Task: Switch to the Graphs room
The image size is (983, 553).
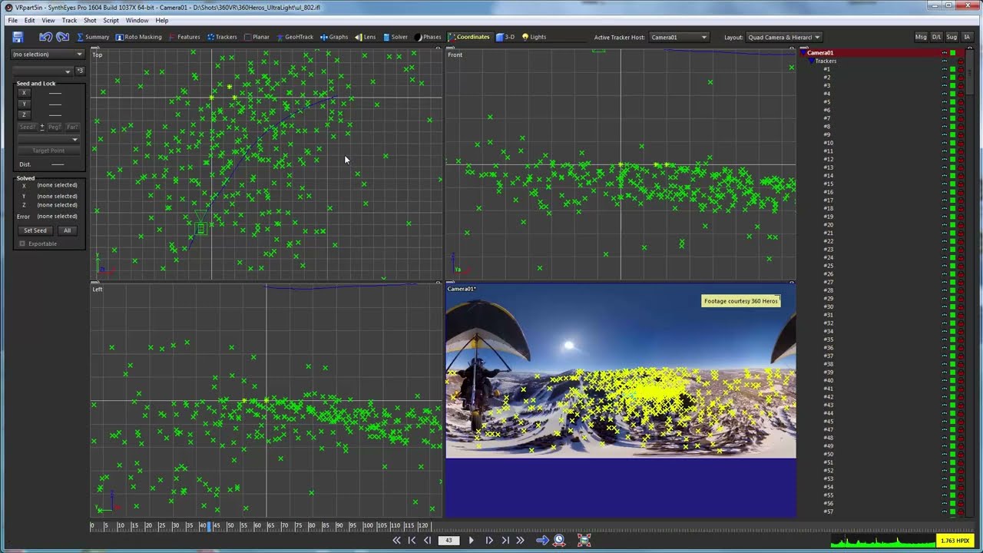Action: click(334, 37)
